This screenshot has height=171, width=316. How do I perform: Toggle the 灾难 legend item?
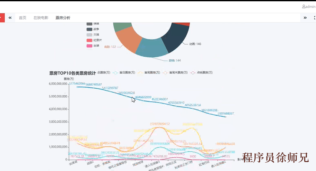click(x=93, y=35)
